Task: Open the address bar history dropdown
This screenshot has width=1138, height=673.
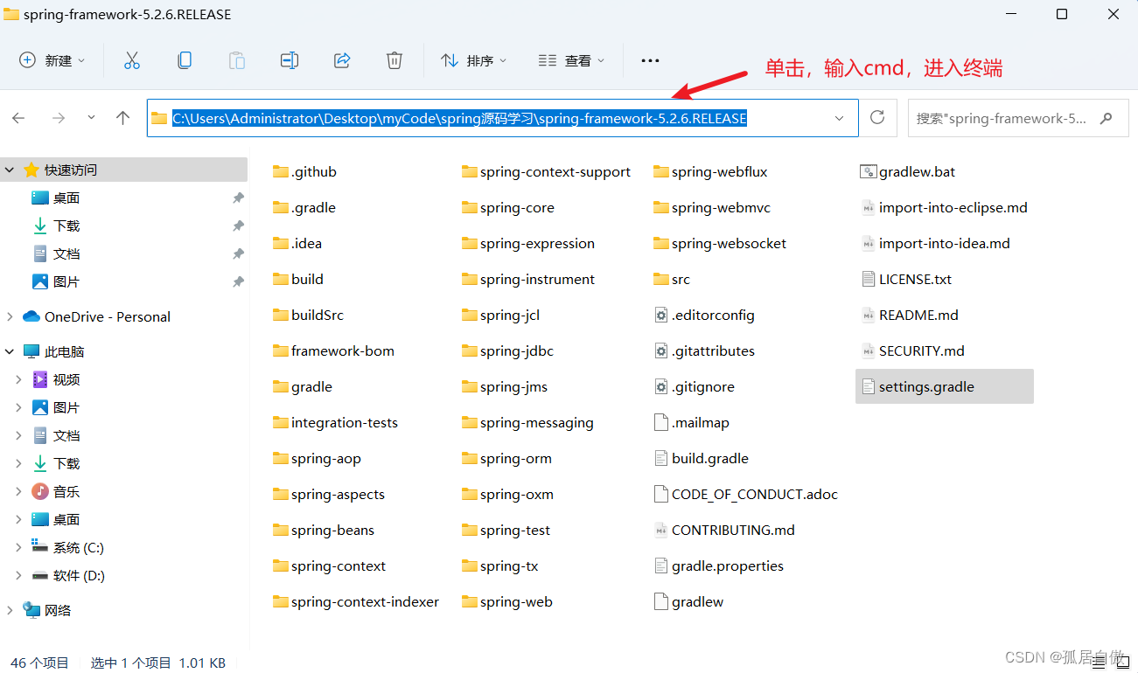Action: 840,118
